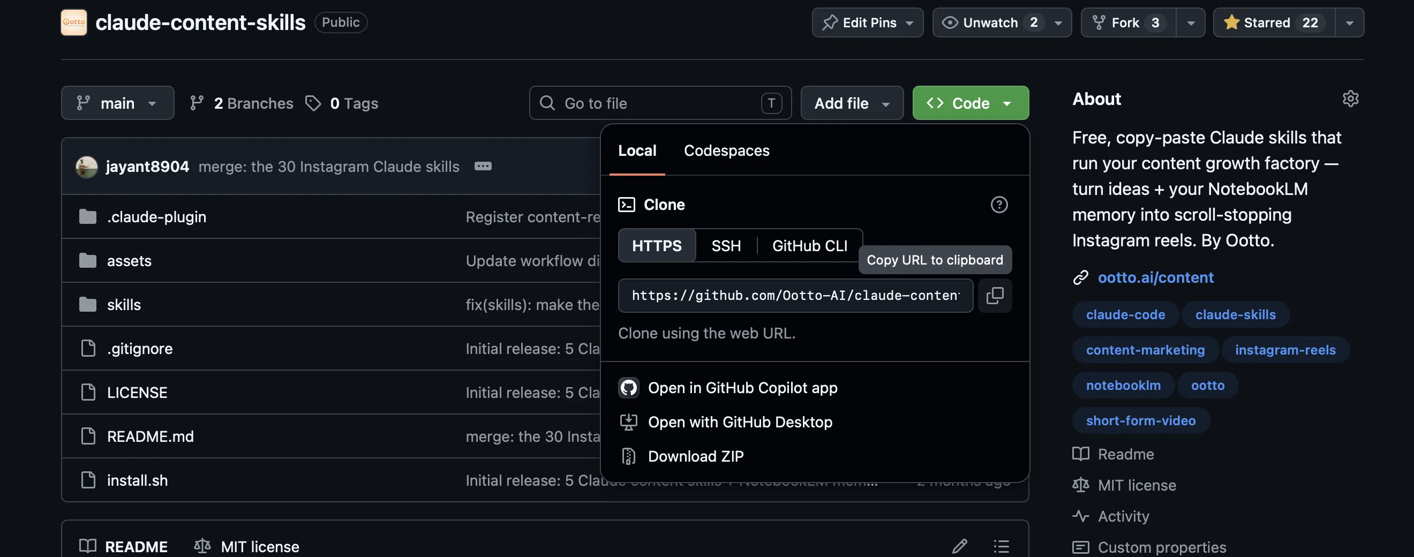Click the claude-code topic tag
Image resolution: width=1414 pixels, height=557 pixels.
point(1125,315)
